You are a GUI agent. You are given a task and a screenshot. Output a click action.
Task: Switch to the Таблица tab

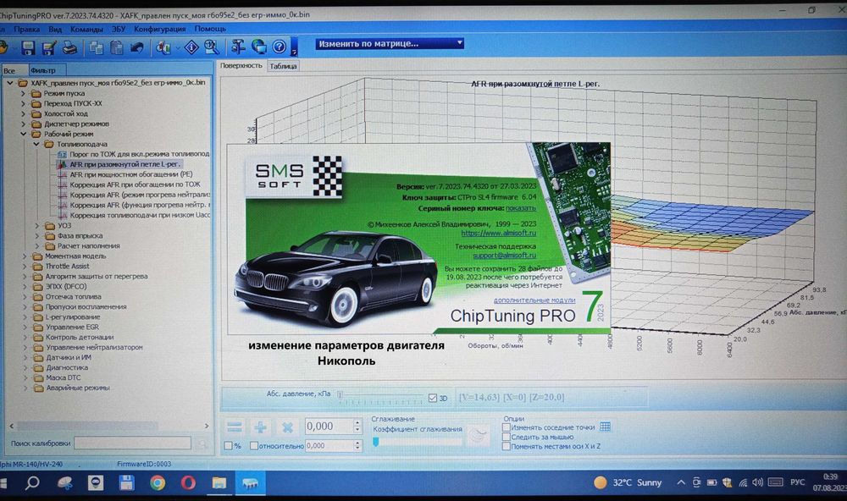coord(283,66)
